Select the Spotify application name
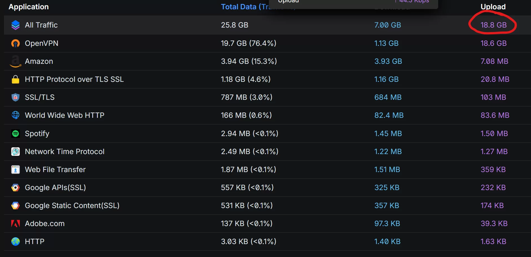This screenshot has width=531, height=257. (37, 134)
